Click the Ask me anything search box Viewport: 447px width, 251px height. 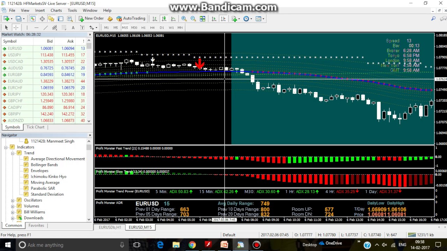click(x=72, y=245)
